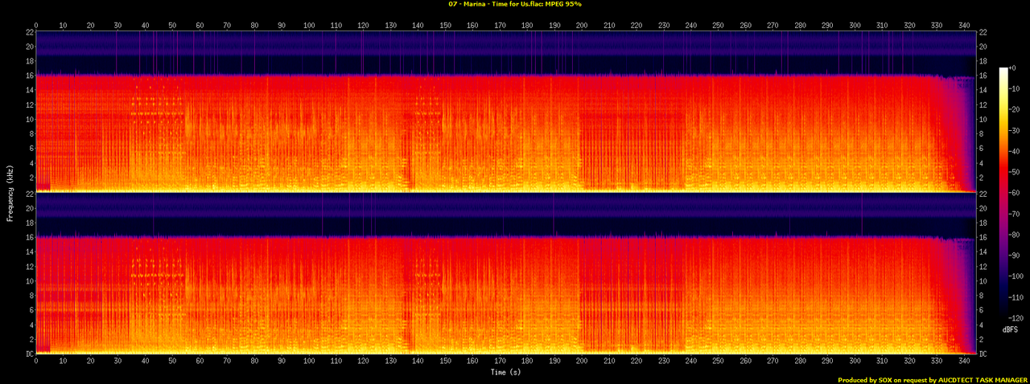Click the title '07 - Marina - Time for Us.flac: MPEG 95%'
The image size is (1030, 384).
[515, 4]
